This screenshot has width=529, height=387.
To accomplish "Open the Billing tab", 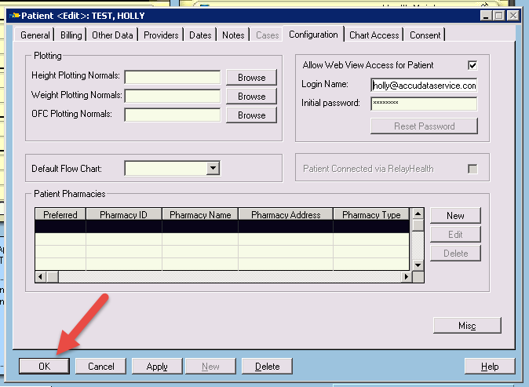I will point(71,35).
